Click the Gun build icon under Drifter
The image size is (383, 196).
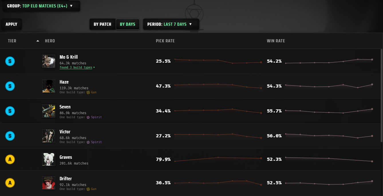(x=88, y=189)
